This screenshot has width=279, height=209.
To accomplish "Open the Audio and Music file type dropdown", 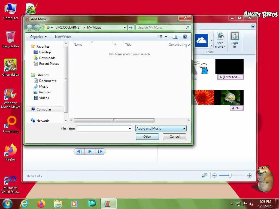I will pyautogui.click(x=161, y=128).
